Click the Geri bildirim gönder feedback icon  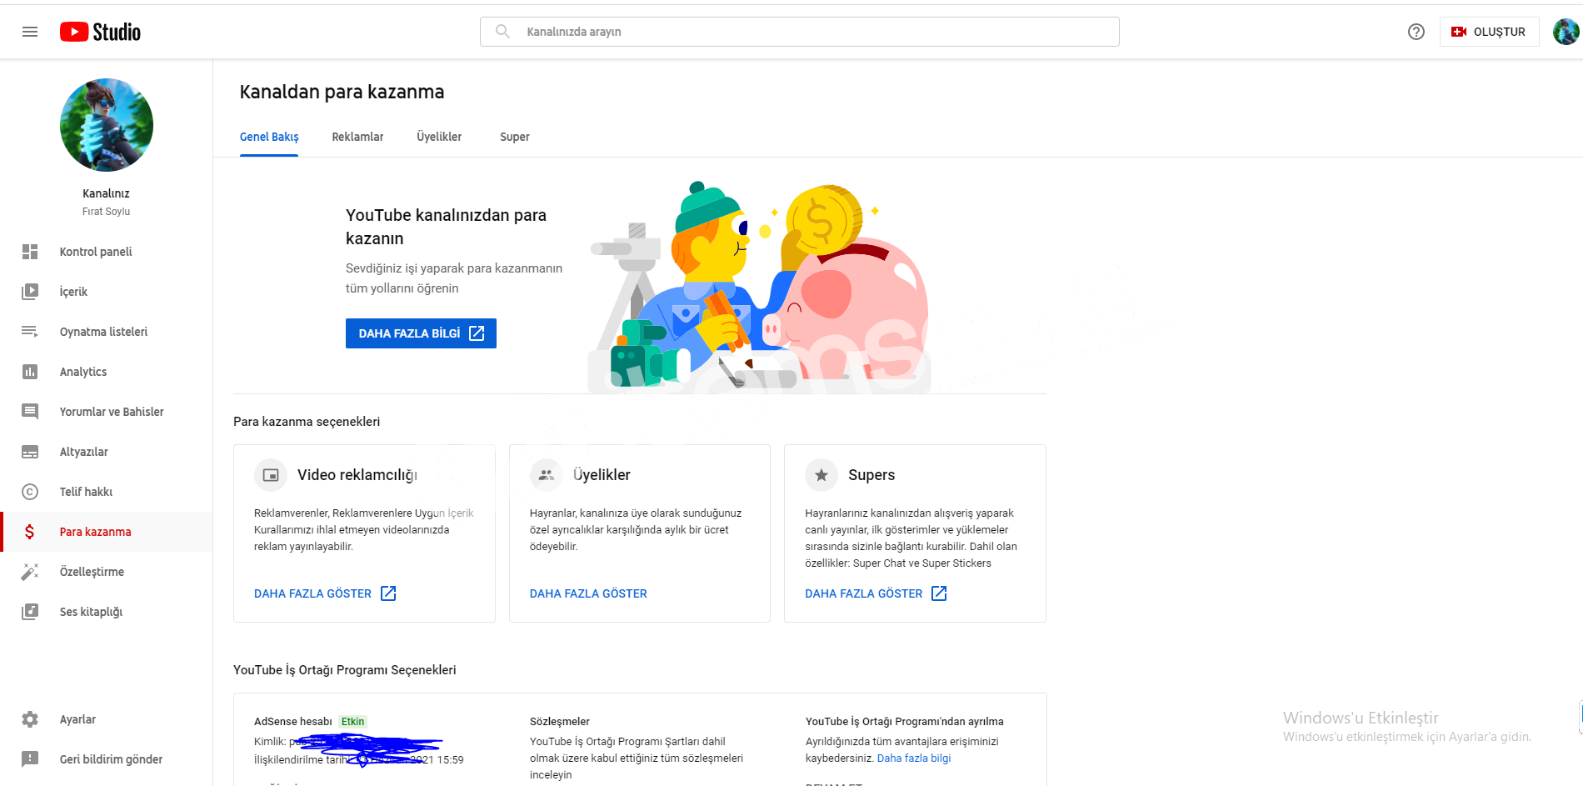point(30,759)
